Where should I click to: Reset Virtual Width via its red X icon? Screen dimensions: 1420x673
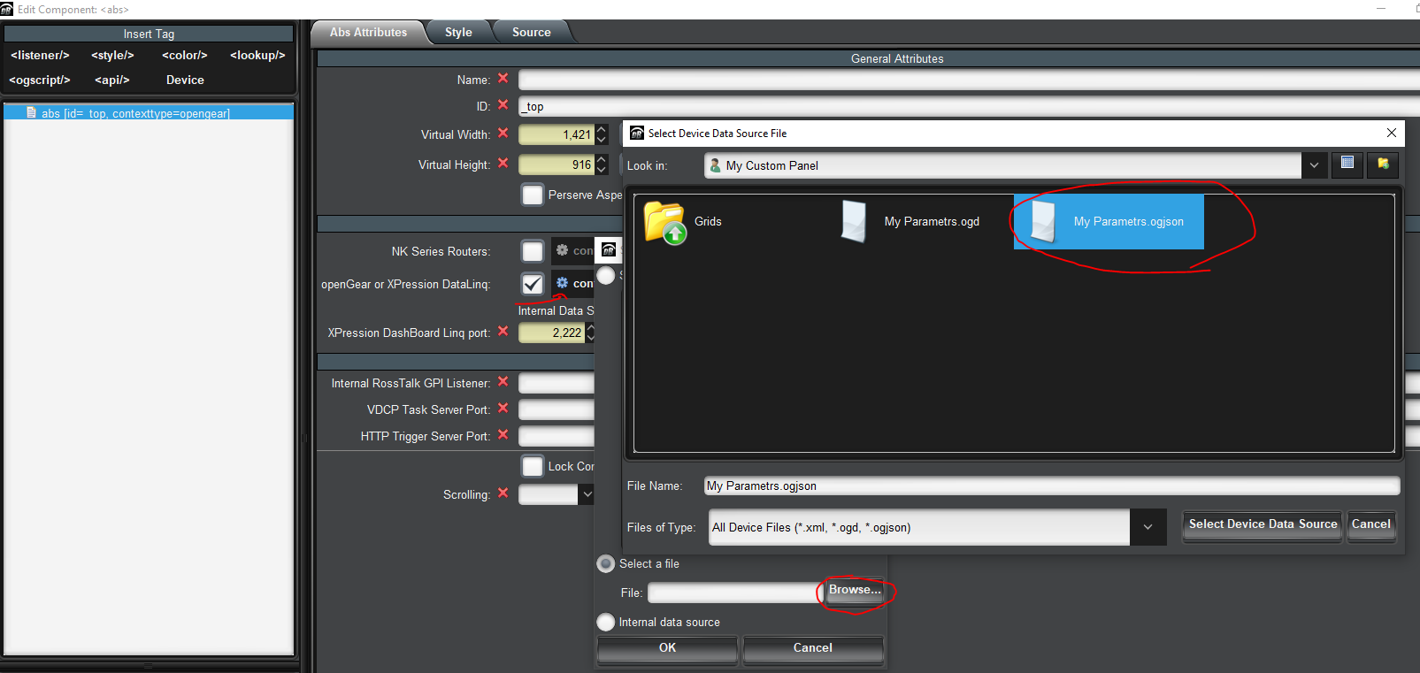[x=503, y=134]
